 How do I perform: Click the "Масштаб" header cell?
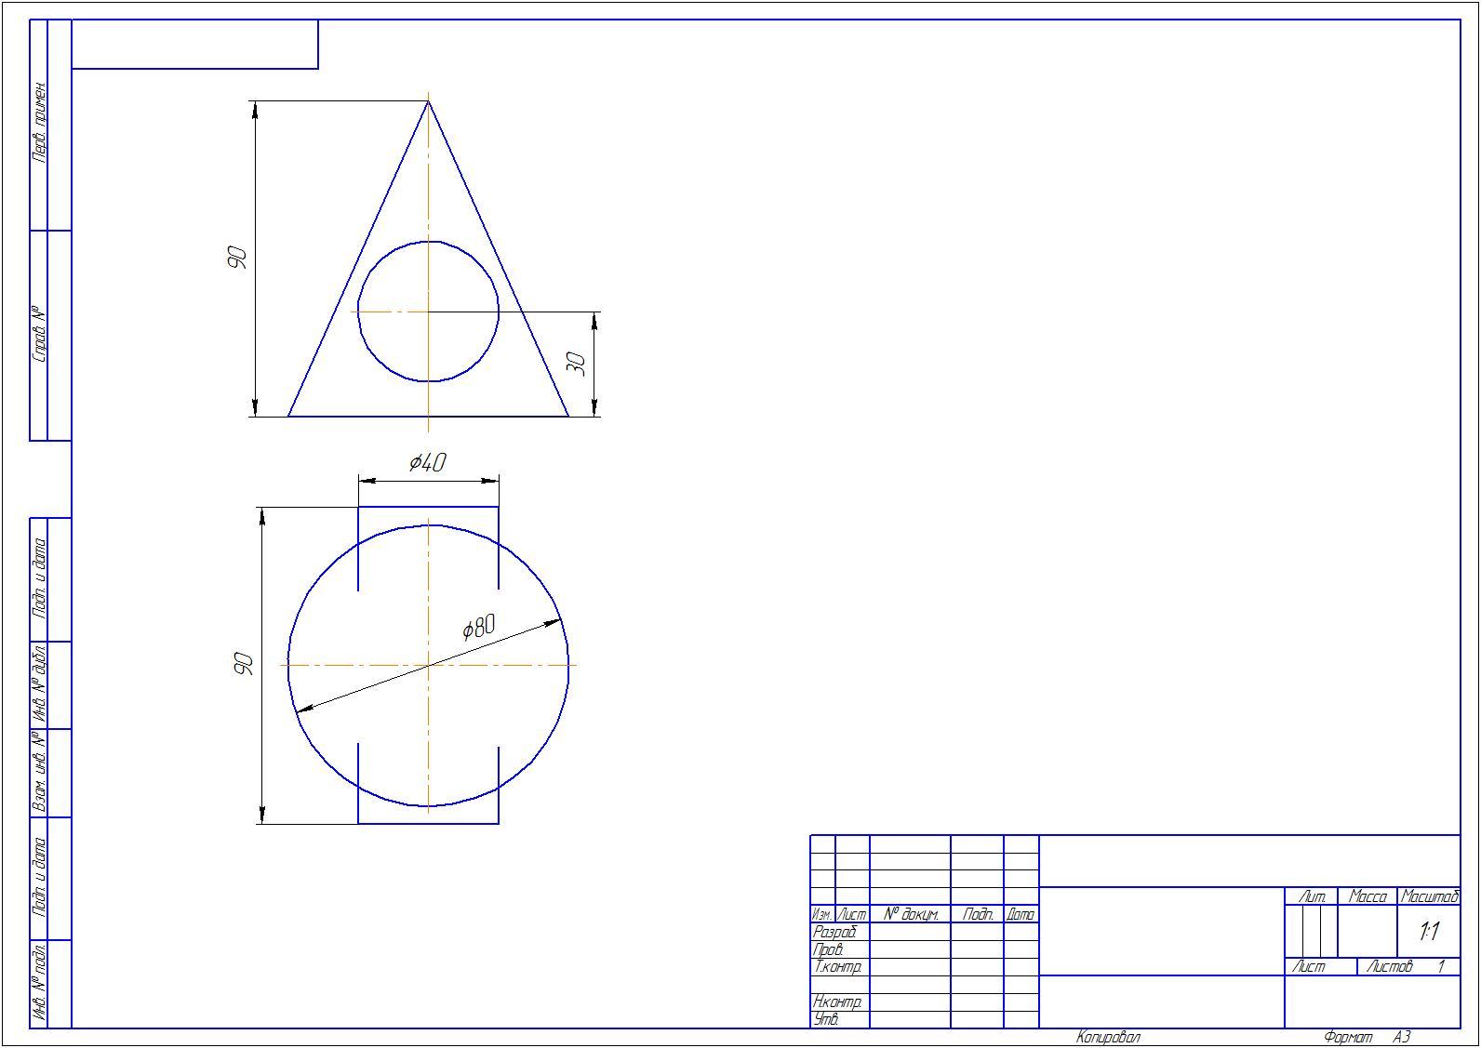click(x=1429, y=896)
